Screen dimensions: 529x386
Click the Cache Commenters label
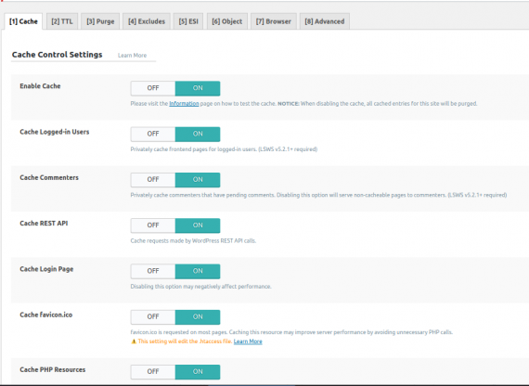[49, 177]
